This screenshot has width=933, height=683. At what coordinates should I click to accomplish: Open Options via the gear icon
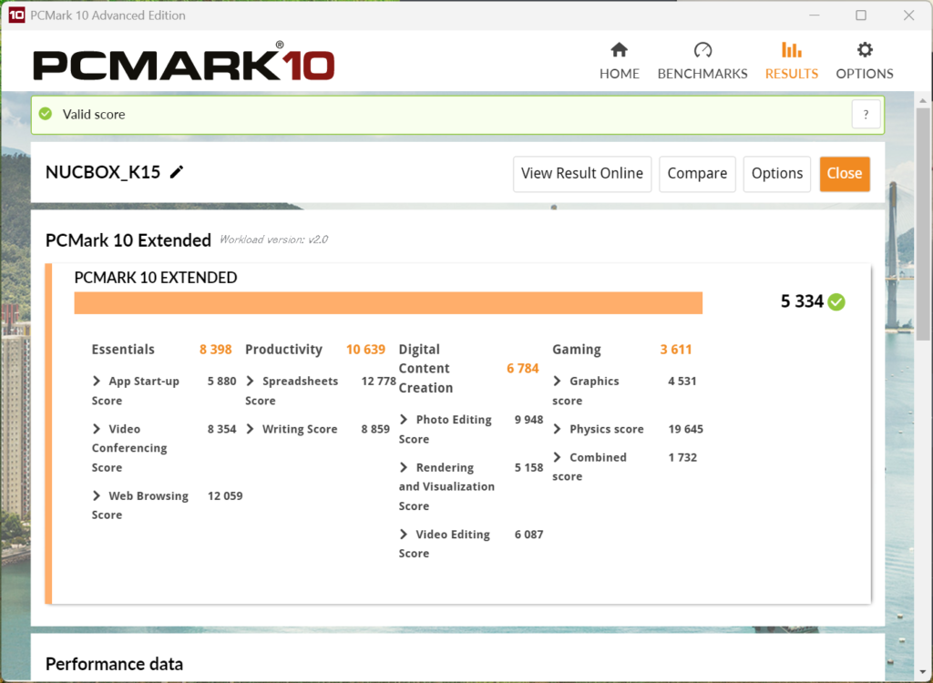point(865,50)
